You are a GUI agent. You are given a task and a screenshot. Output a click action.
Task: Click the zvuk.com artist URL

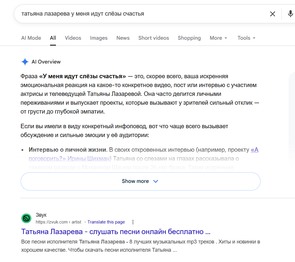[x=58, y=222]
